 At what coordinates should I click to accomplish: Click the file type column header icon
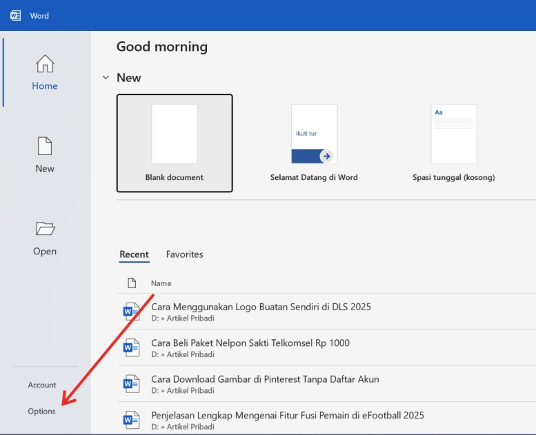(132, 283)
